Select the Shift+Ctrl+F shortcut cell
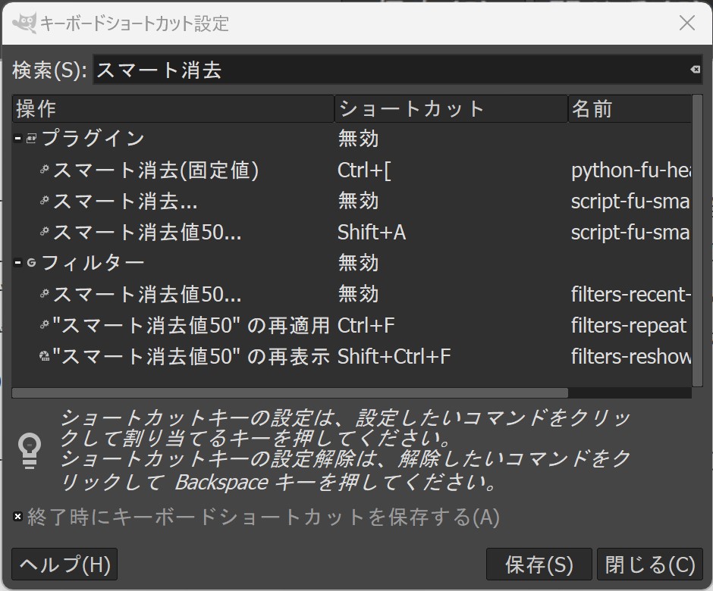Viewport: 713px width, 591px height. pyautogui.click(x=394, y=356)
